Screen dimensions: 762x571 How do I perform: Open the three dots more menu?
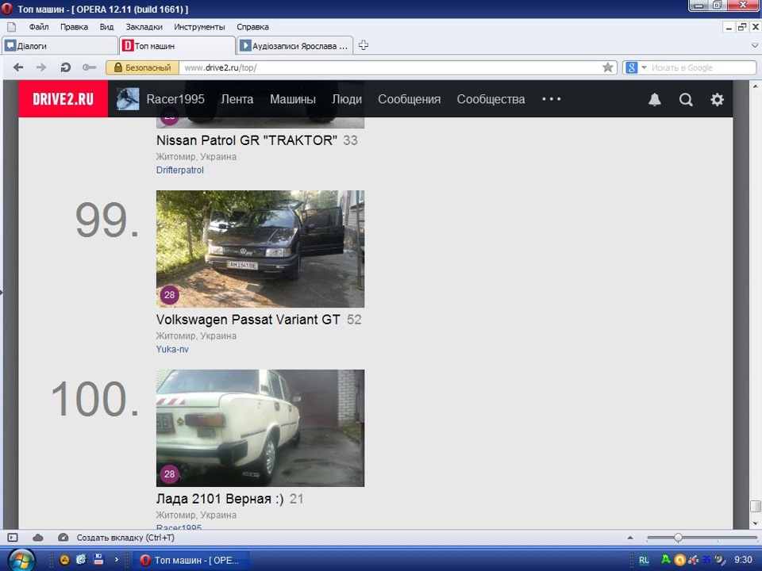[x=551, y=99]
